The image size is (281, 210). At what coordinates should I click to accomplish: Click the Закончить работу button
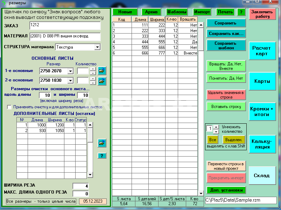[x=262, y=14]
